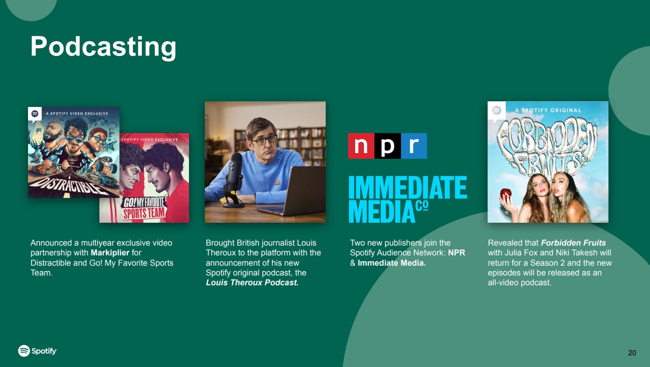
Task: Click the Immediate Media Co logo
Action: coord(408,199)
